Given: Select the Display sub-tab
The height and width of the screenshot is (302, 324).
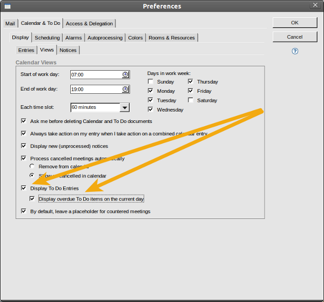Looking at the screenshot, I should pyautogui.click(x=21, y=37).
